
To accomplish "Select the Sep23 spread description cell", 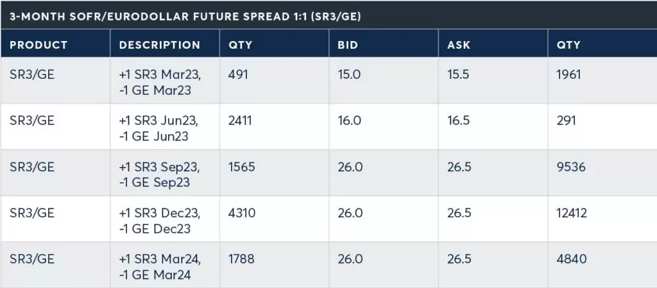I will [x=160, y=173].
